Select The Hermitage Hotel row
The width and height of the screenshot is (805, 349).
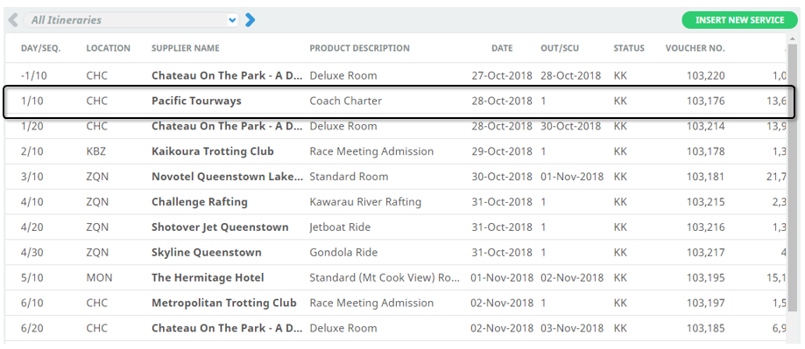pyautogui.click(x=395, y=278)
